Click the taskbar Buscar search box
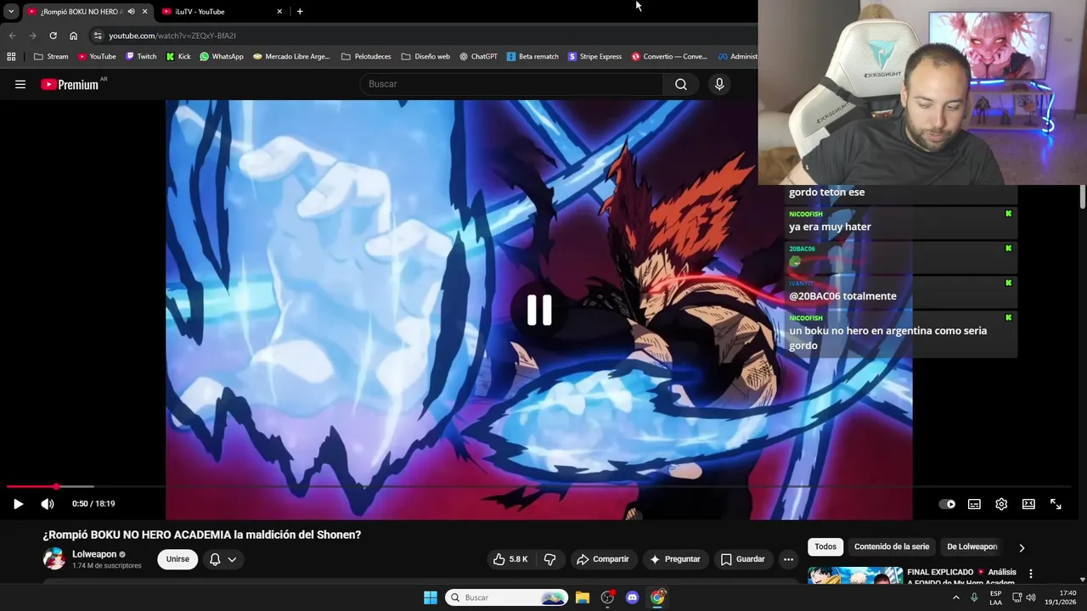 click(x=507, y=597)
